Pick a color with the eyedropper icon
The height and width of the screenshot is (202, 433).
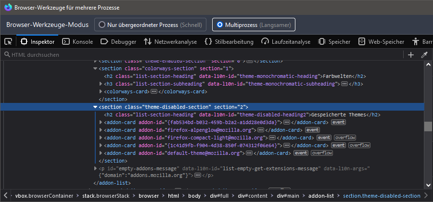click(424, 55)
